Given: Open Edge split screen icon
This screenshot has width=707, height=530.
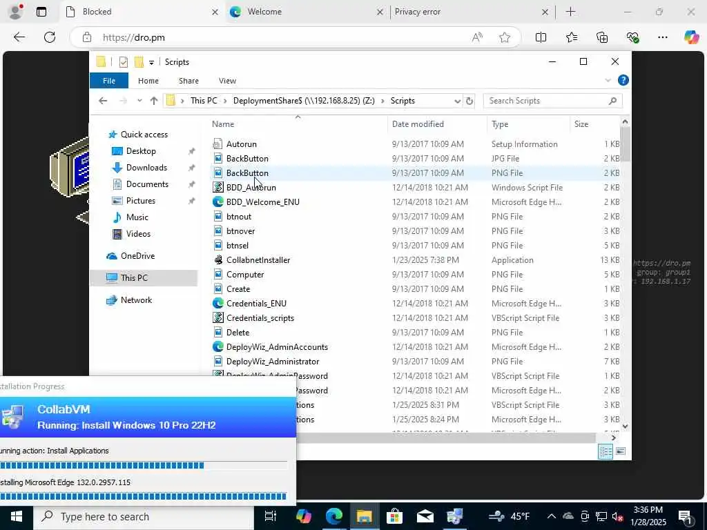Looking at the screenshot, I should click(541, 37).
